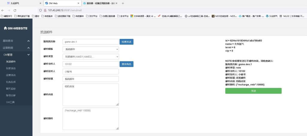
Task: Select 玩家活动 in the sidebar
Action: tap(11, 68)
